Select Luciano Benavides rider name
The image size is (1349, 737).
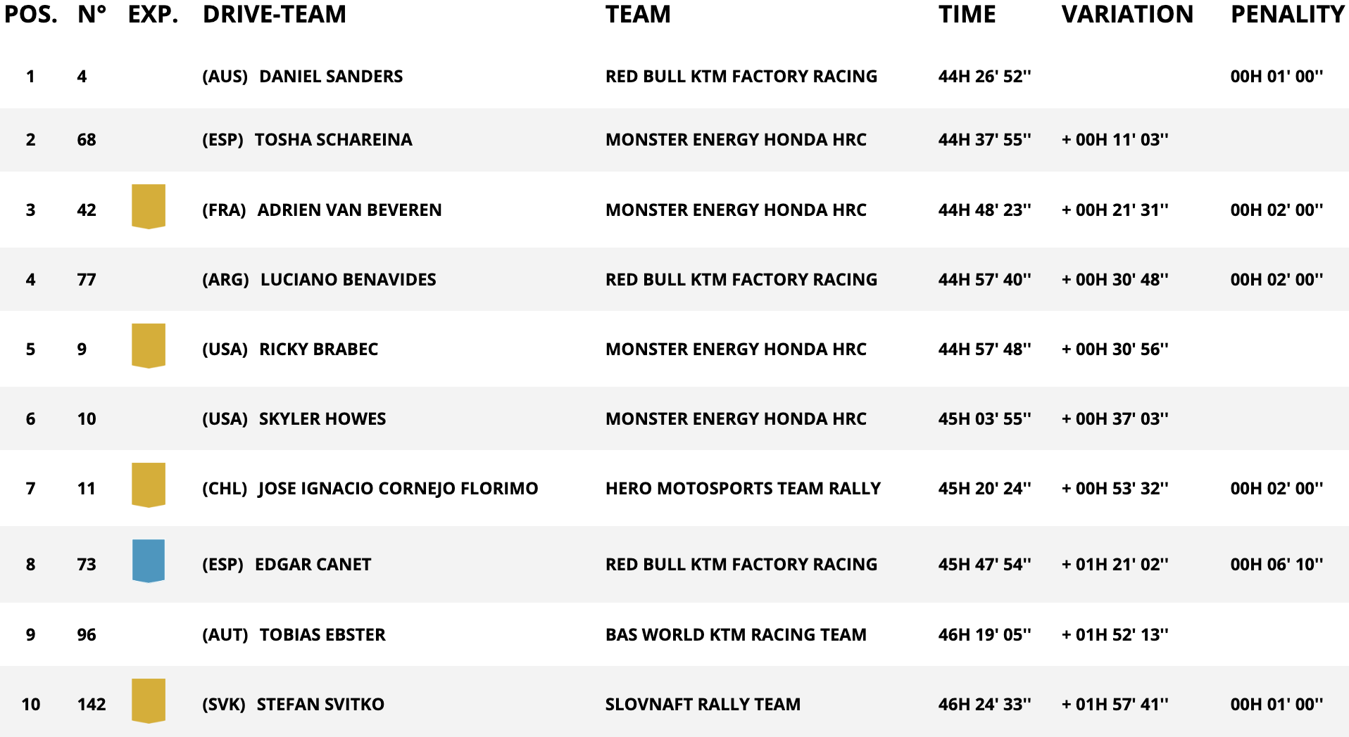[348, 279]
